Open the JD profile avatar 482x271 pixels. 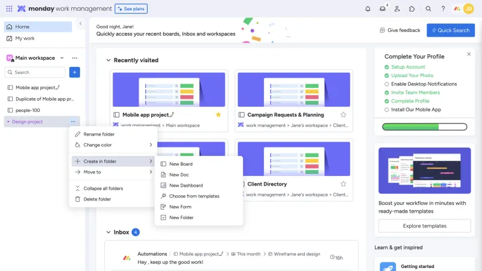(x=469, y=8)
